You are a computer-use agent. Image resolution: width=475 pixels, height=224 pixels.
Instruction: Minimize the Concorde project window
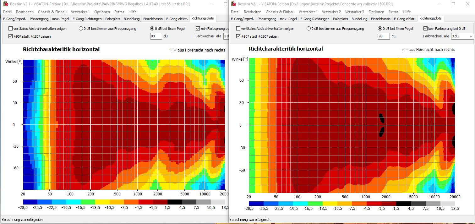[439, 4]
